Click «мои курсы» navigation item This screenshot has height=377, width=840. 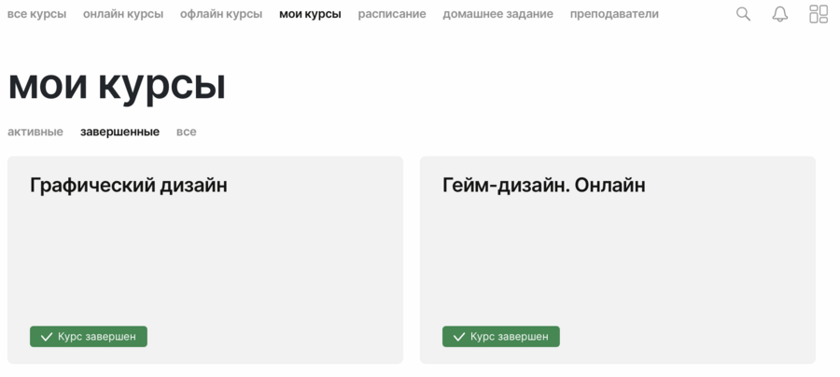click(x=310, y=14)
